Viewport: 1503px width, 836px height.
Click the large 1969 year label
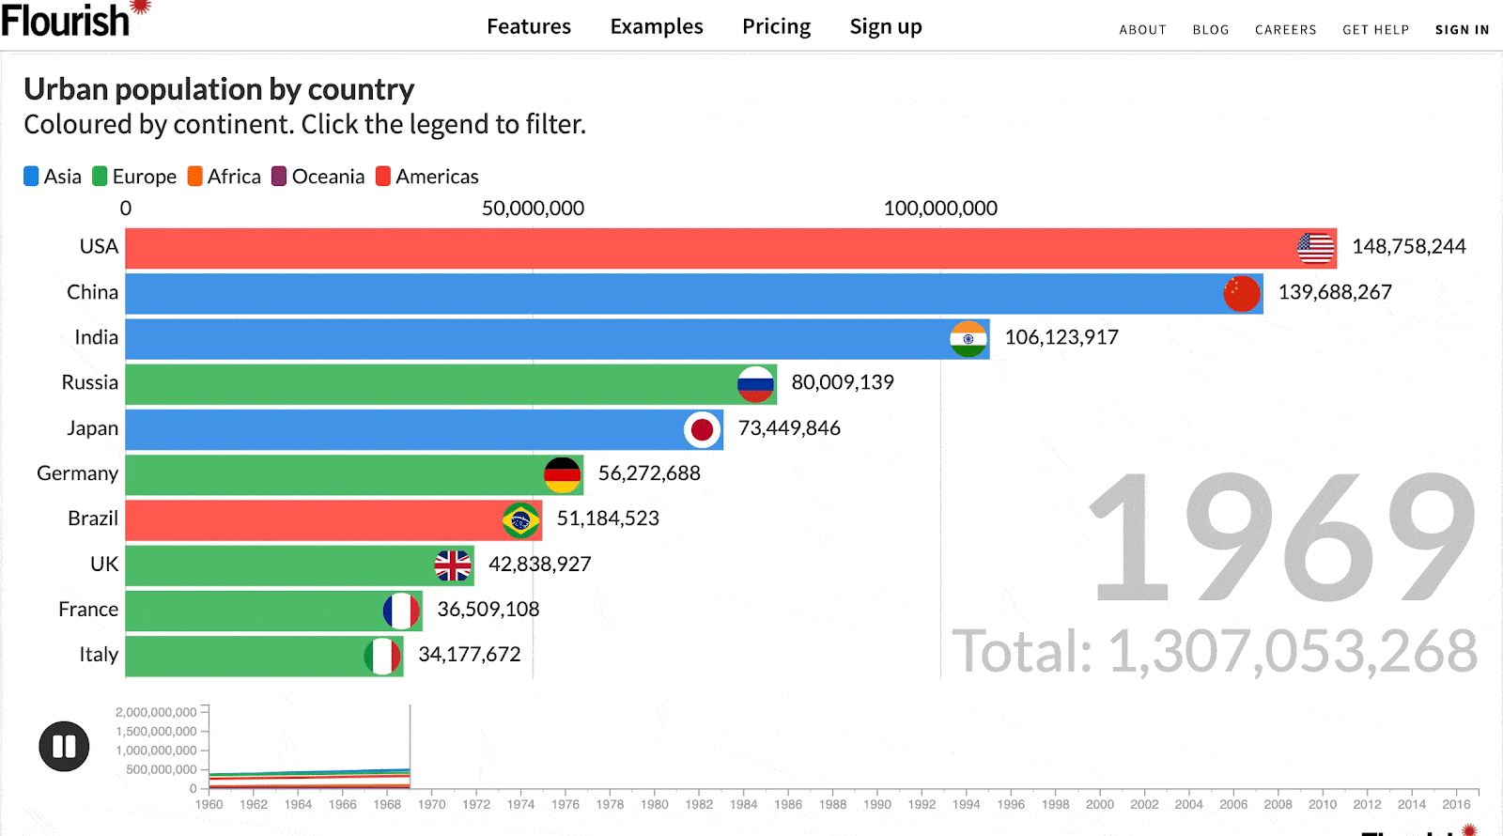(x=1282, y=538)
